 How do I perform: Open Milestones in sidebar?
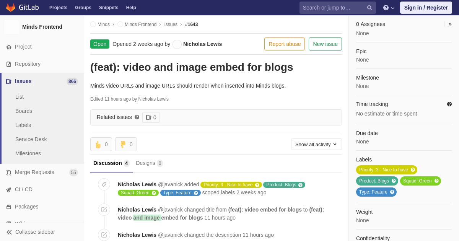pyautogui.click(x=28, y=154)
